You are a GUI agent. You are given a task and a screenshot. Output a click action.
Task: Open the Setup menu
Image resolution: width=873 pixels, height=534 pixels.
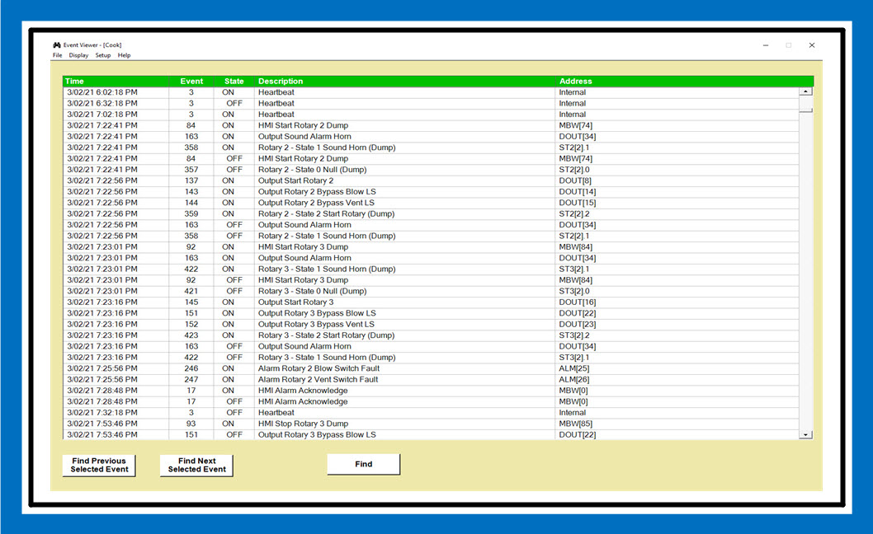tap(102, 55)
